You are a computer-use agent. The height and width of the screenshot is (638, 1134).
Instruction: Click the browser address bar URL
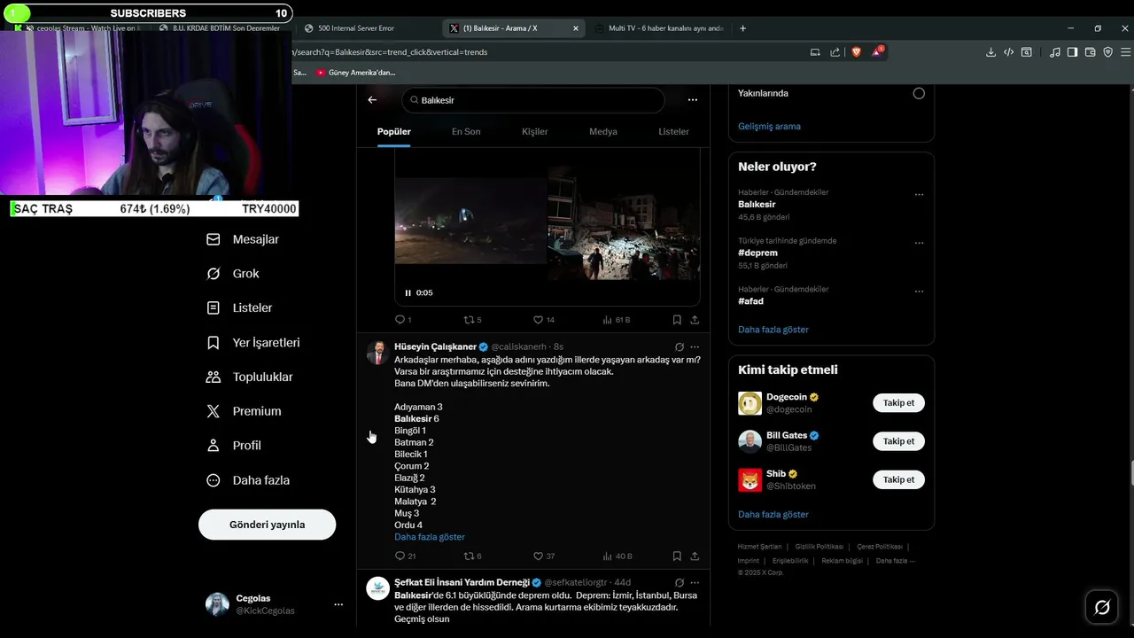(x=390, y=52)
